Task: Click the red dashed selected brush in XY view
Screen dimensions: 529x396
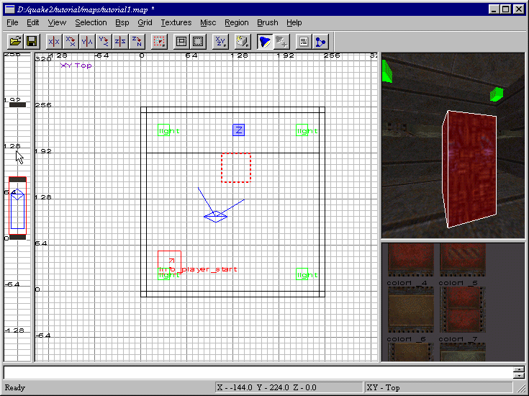Action: point(236,168)
